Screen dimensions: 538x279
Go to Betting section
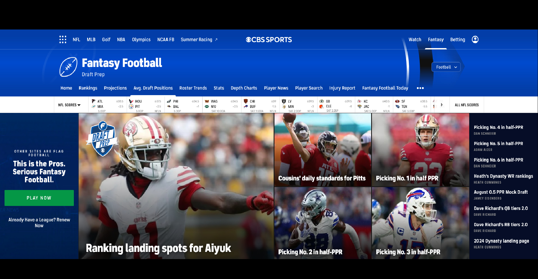[x=457, y=40]
